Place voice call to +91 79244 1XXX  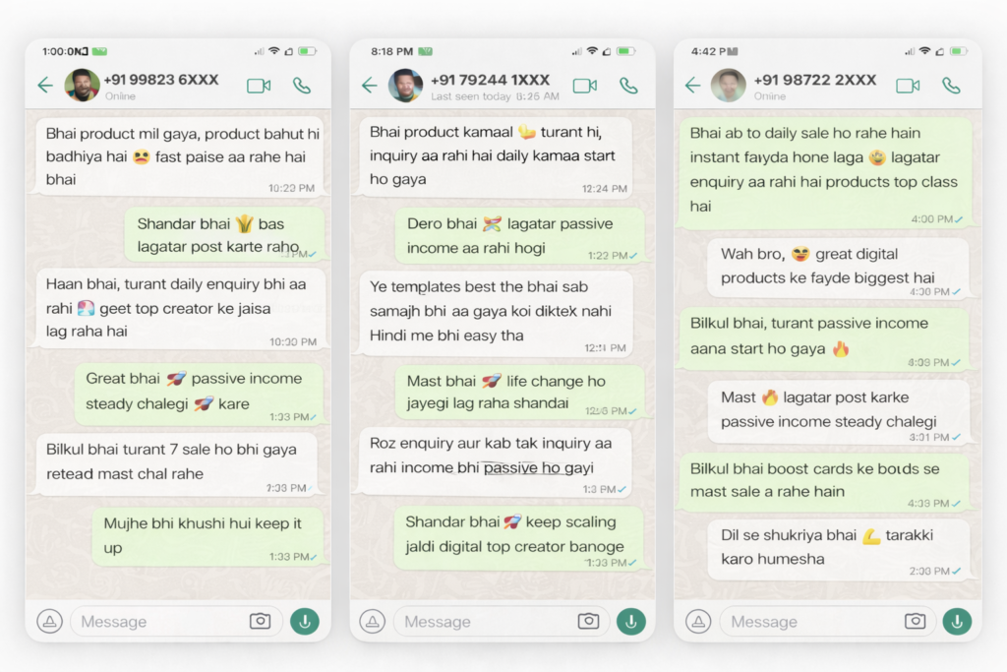point(628,86)
